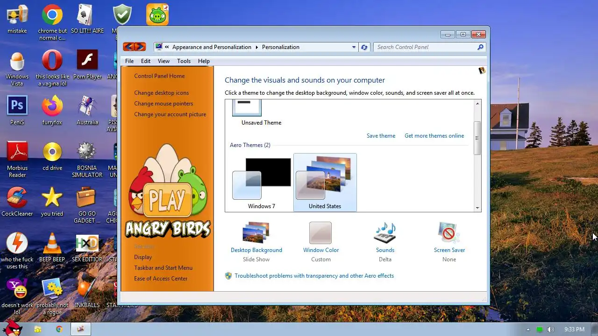This screenshot has height=336, width=598.
Task: Click the help icon at the panel's top right
Action: pos(482,70)
